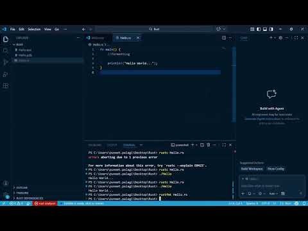Open the View menu
The height and width of the screenshot is (231, 308).
point(47,29)
